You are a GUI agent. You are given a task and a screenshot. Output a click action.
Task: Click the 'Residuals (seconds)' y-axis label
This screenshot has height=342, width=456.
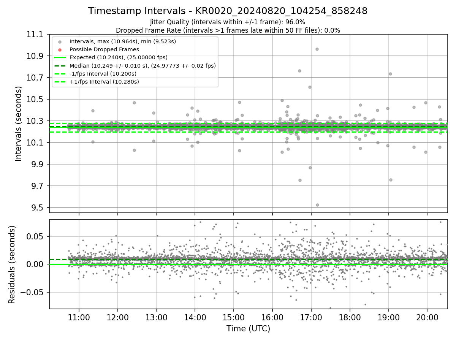coord(12,264)
